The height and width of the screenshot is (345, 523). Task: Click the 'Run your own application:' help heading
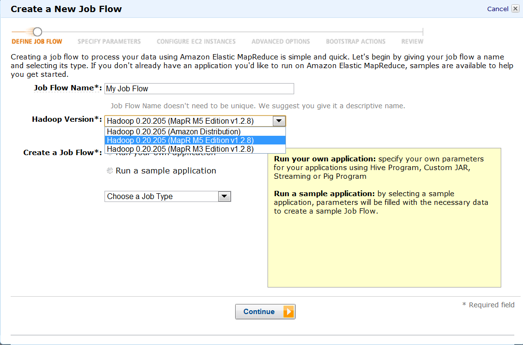[x=325, y=159]
